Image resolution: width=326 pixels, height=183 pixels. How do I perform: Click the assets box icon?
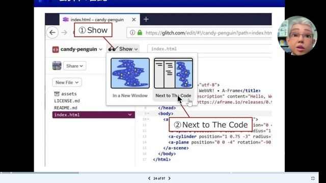[57, 94]
